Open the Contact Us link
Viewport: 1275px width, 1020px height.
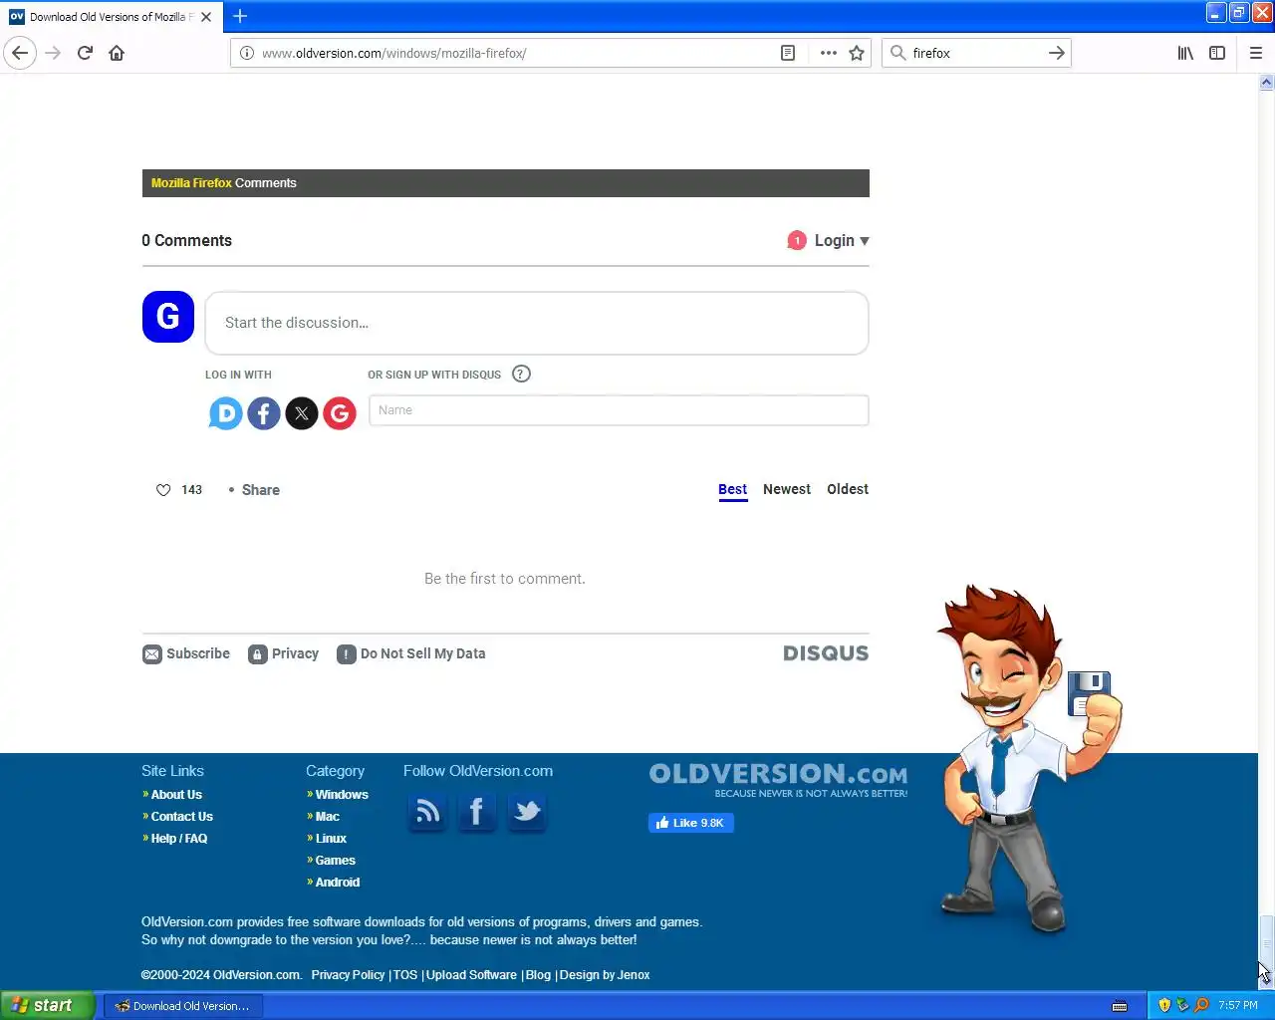point(182,817)
